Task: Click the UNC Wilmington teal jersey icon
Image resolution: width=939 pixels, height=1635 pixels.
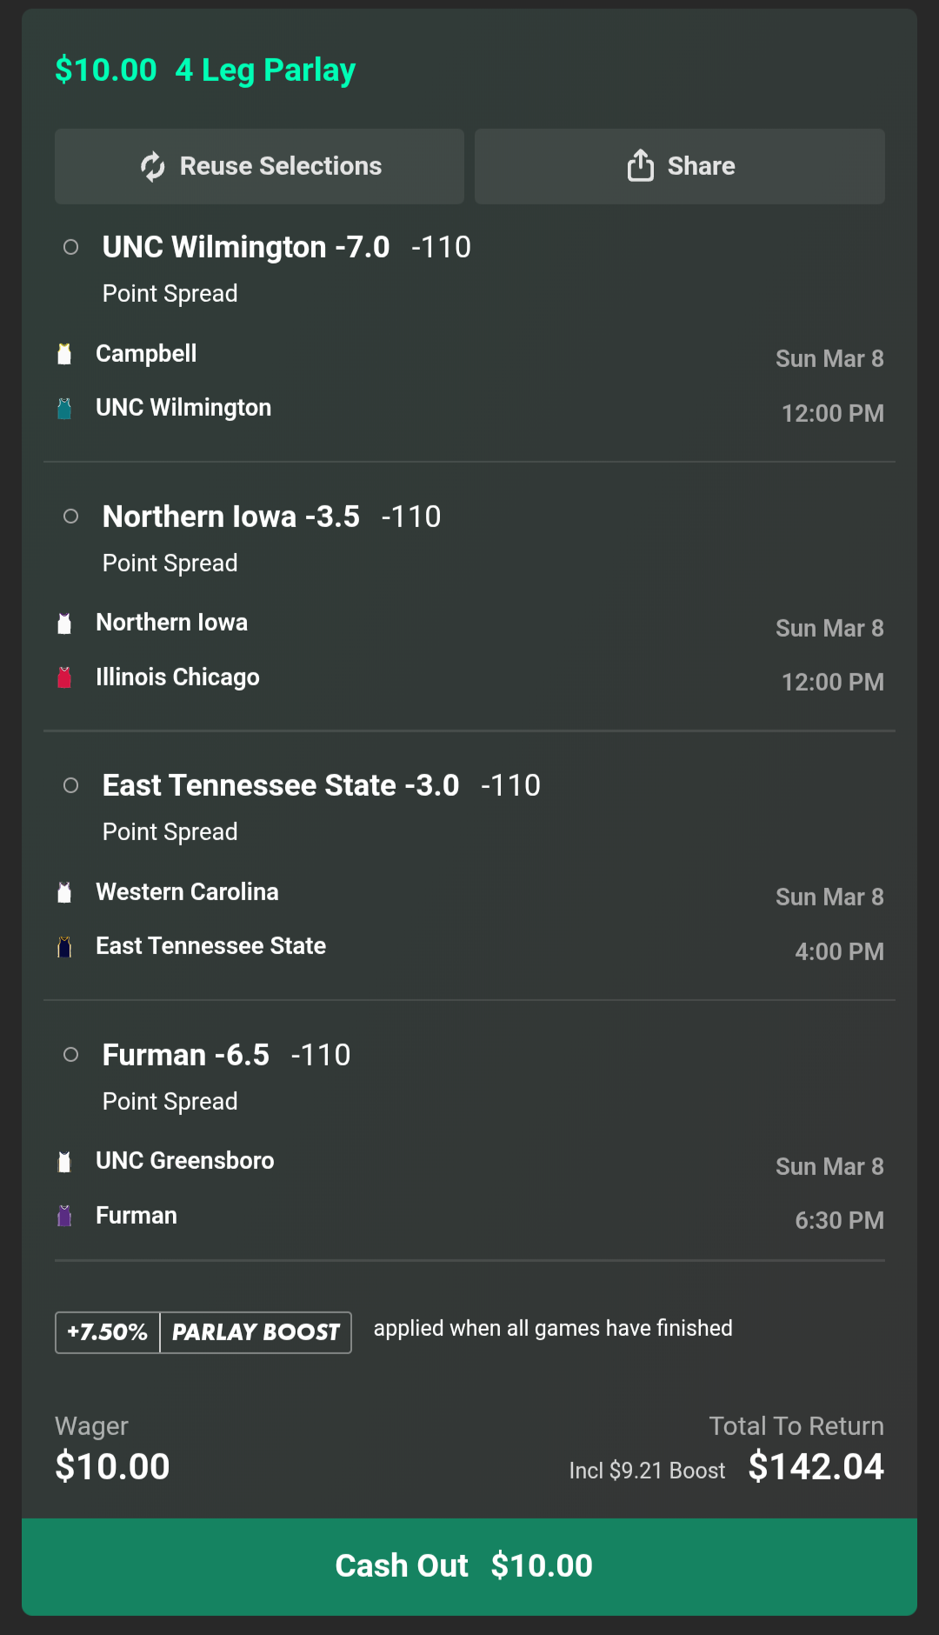Action: (64, 409)
